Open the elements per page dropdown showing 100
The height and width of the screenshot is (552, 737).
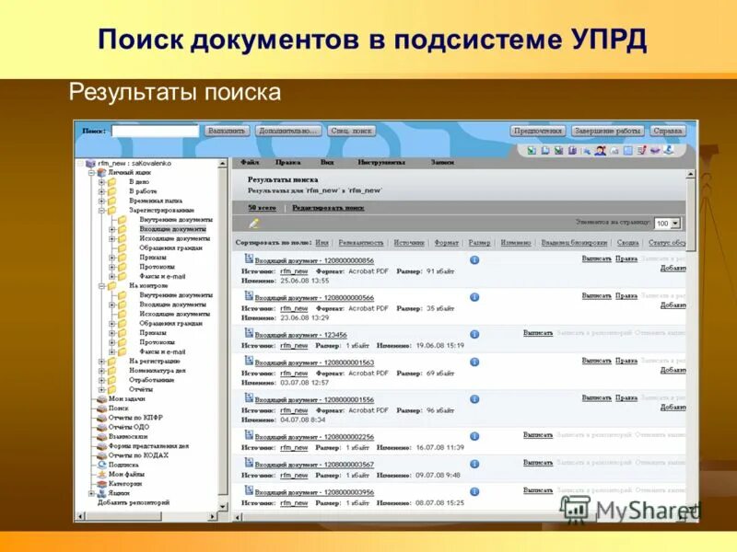pyautogui.click(x=673, y=221)
